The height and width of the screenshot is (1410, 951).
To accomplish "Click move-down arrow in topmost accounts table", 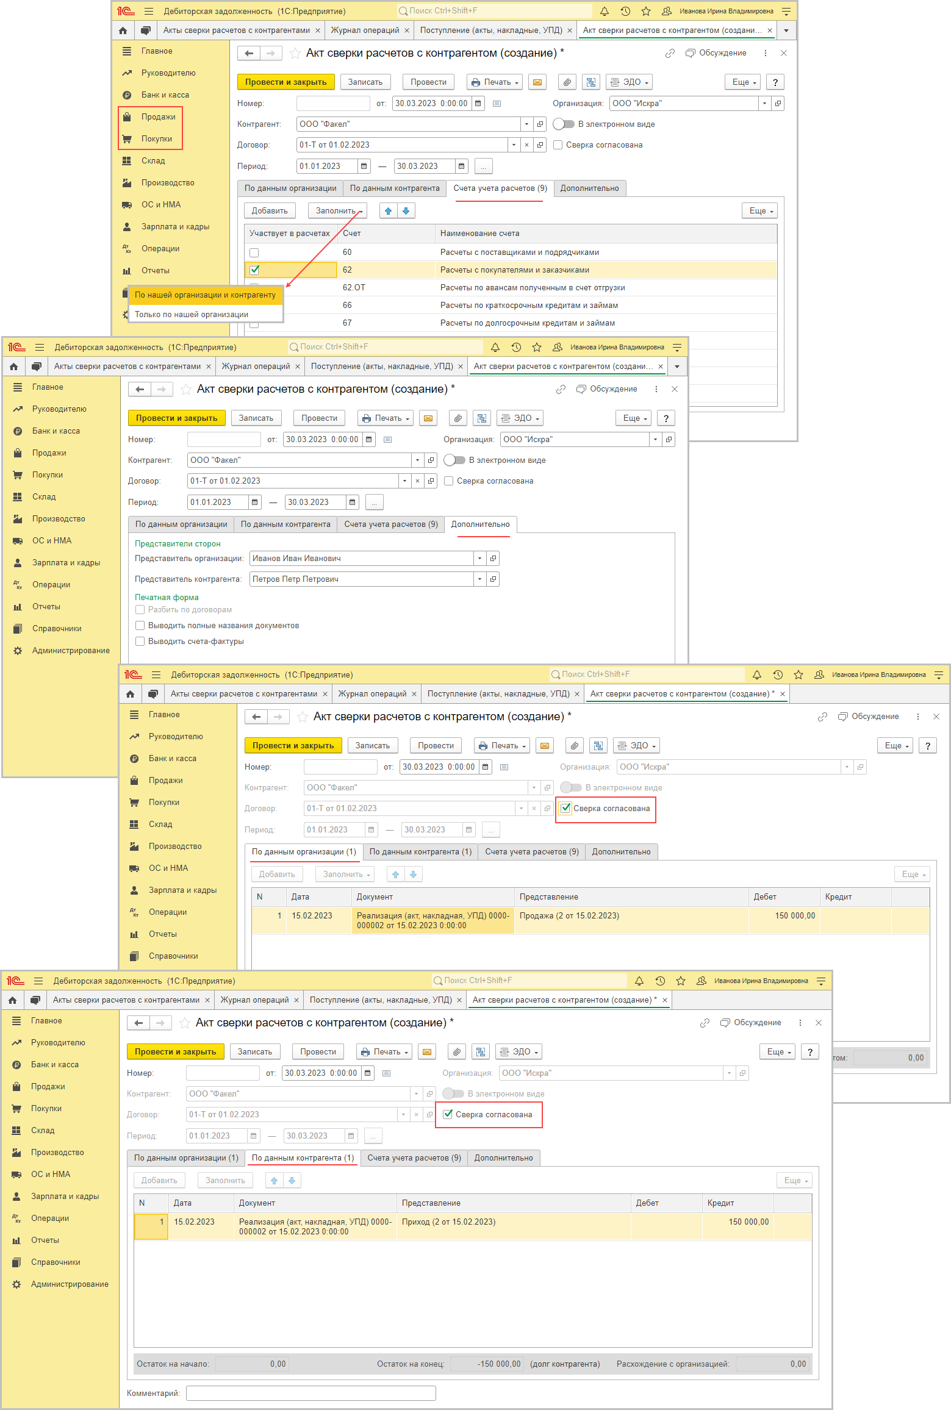I will [x=406, y=211].
